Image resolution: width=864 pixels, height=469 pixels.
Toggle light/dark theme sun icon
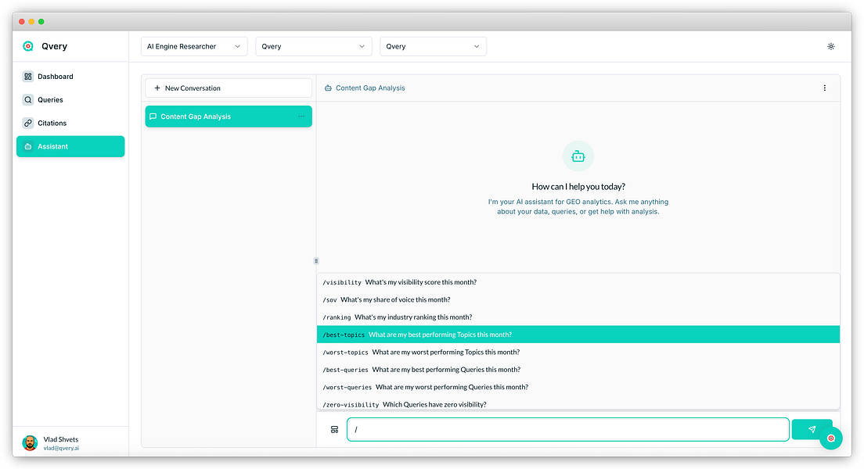(831, 46)
